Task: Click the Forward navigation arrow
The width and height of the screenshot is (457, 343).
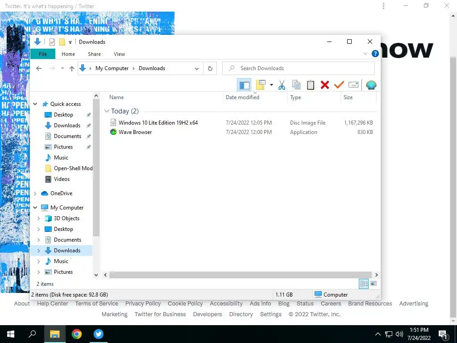Action: point(52,68)
